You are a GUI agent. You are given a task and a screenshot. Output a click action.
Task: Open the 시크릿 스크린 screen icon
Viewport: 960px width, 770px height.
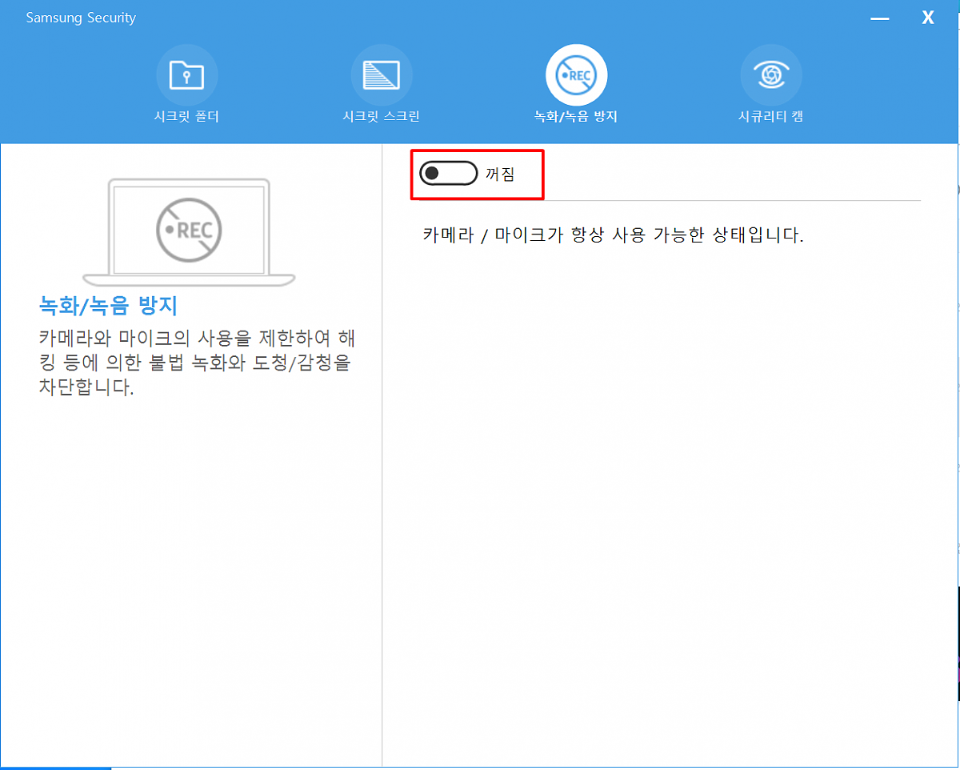(382, 75)
